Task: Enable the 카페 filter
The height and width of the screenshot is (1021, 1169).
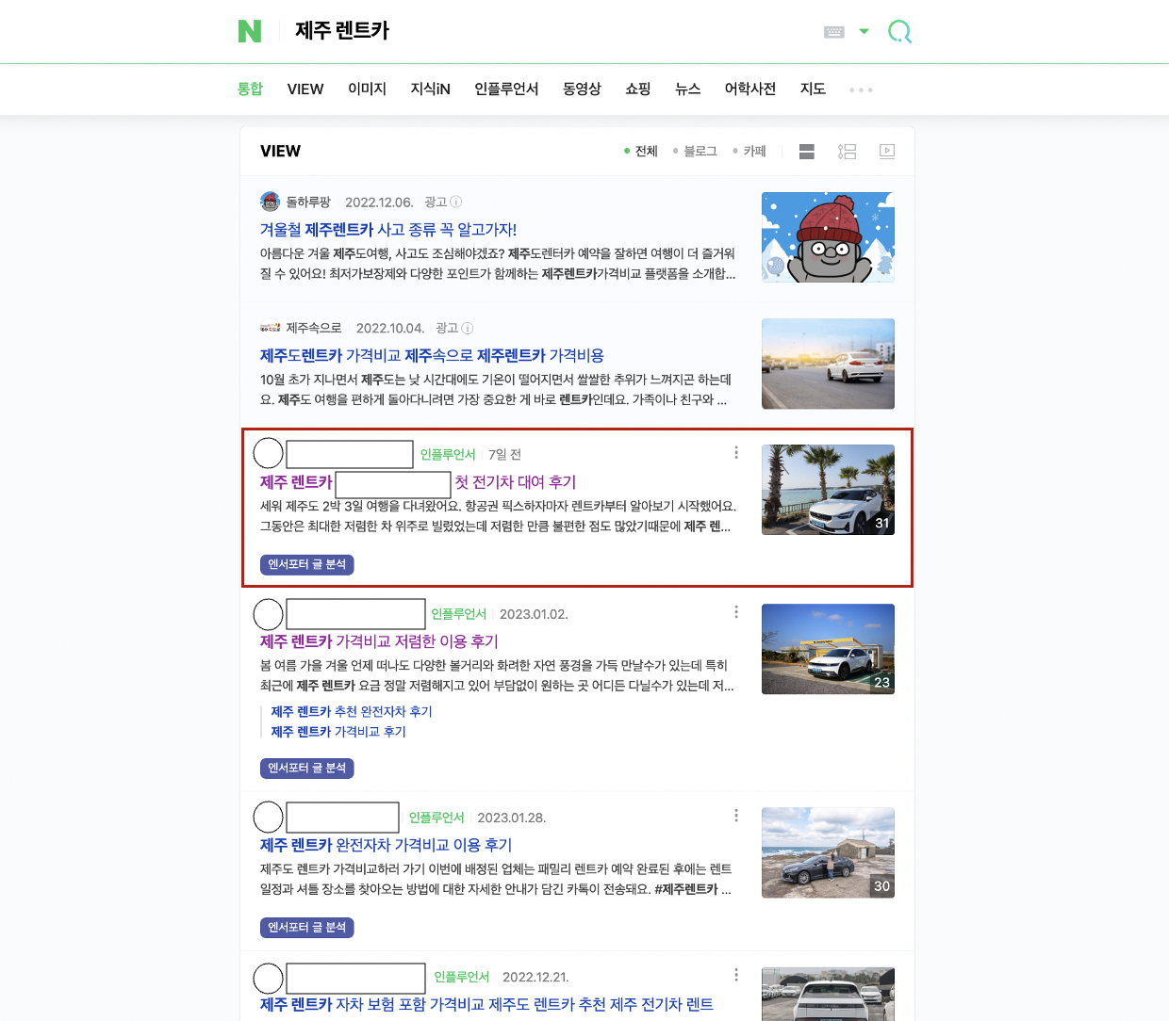Action: pyautogui.click(x=755, y=151)
